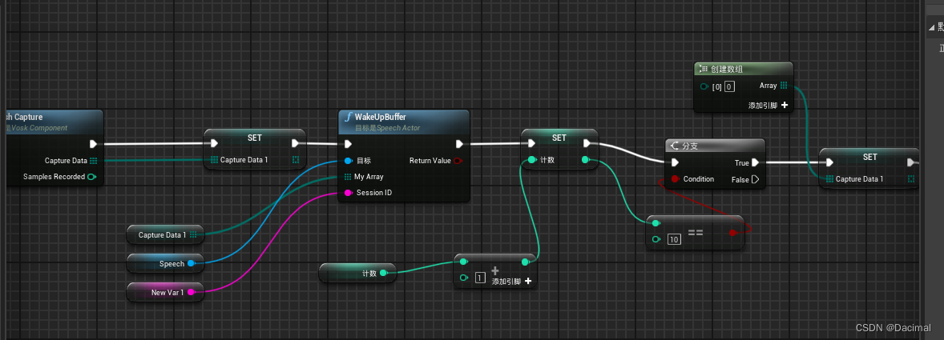Click the exec input pin of SET node fed by Capture

tap(214, 143)
